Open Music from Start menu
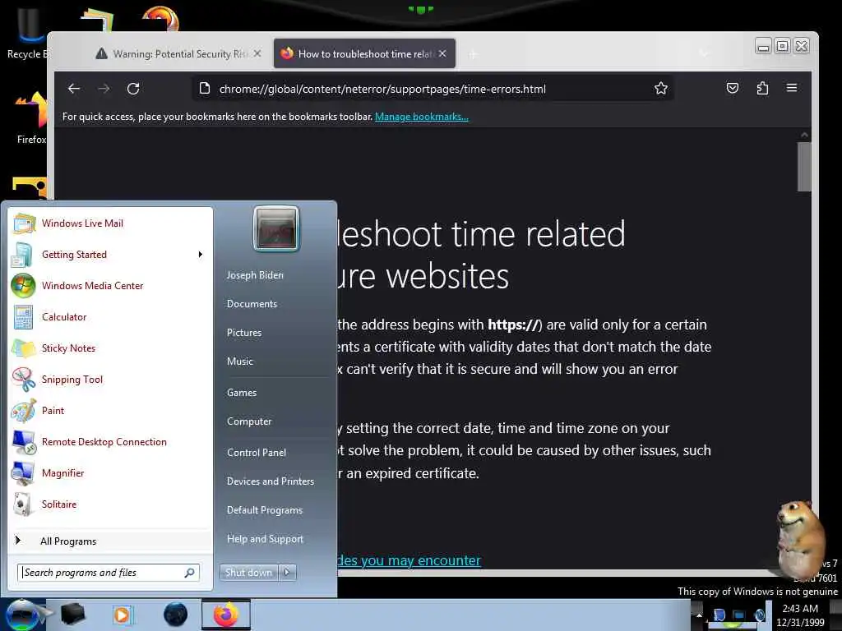The image size is (842, 631). (x=239, y=362)
